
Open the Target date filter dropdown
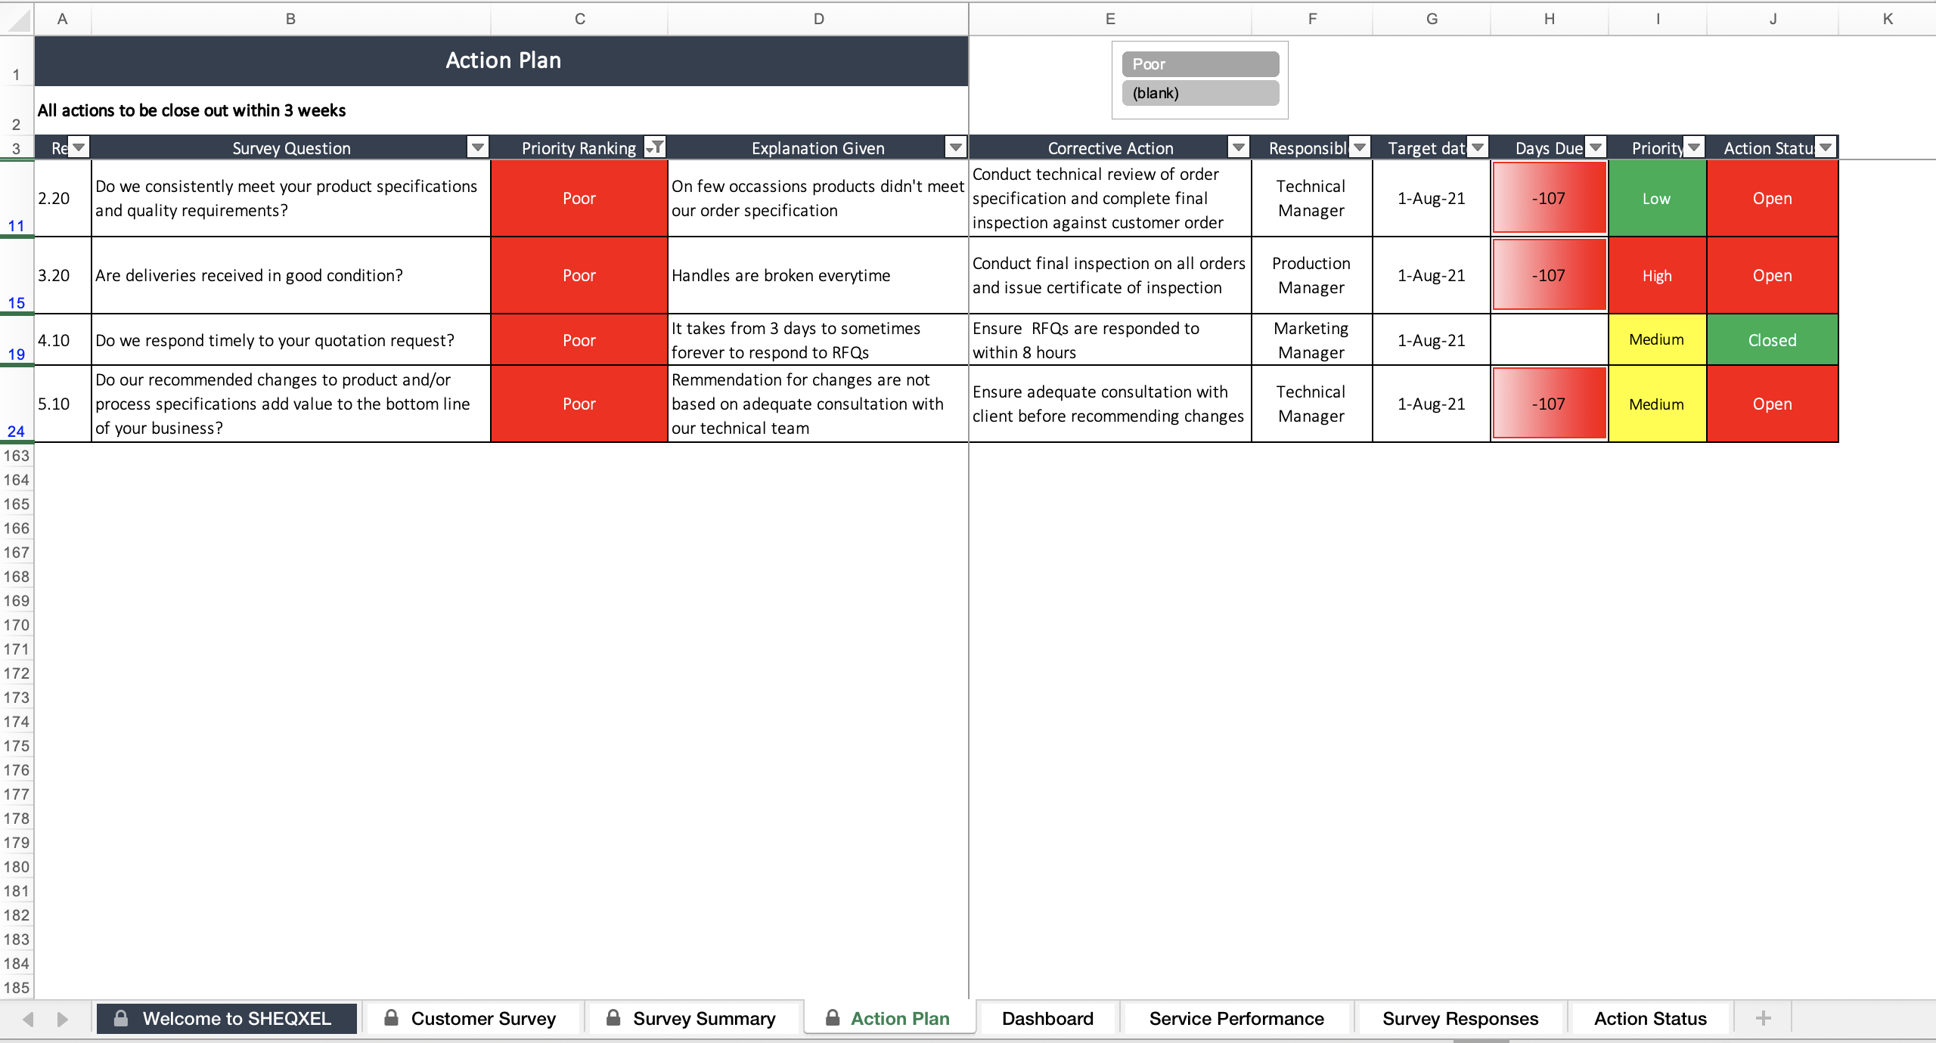coord(1477,147)
